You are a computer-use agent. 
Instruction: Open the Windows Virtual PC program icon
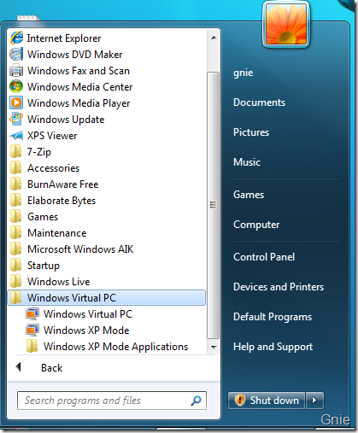click(x=32, y=314)
